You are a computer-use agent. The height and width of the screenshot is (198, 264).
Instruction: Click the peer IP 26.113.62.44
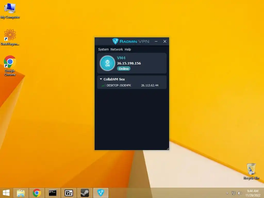pyautogui.click(x=150, y=85)
